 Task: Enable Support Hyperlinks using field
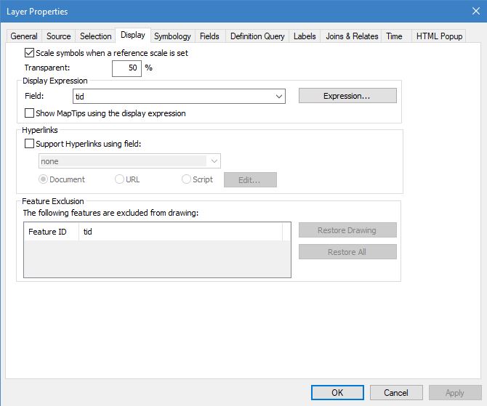click(x=30, y=144)
